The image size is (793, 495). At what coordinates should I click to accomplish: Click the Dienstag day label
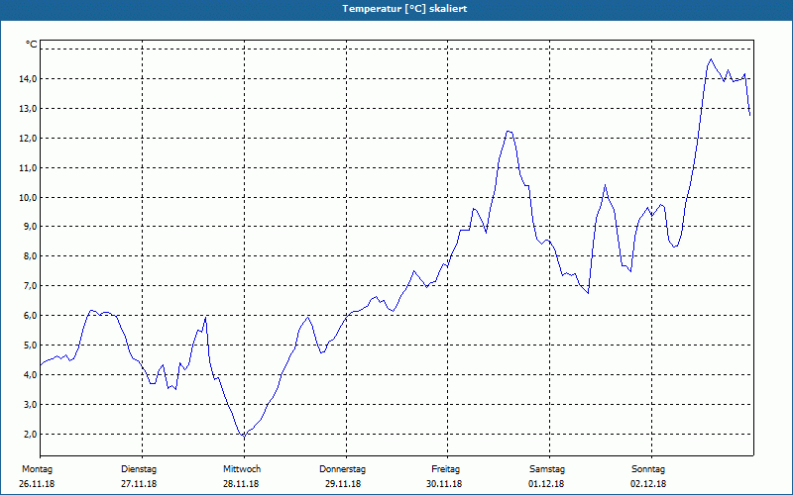(139, 469)
